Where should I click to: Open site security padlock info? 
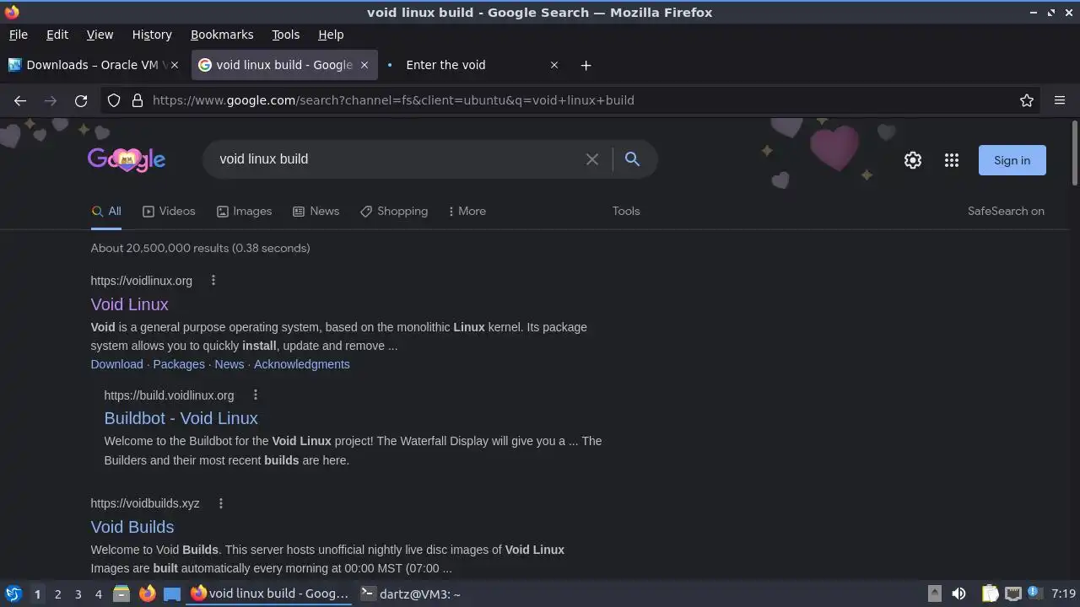pos(138,100)
